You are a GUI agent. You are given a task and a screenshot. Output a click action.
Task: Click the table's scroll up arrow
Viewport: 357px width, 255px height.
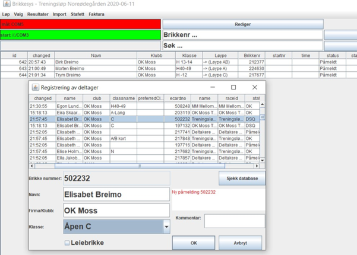262,105
